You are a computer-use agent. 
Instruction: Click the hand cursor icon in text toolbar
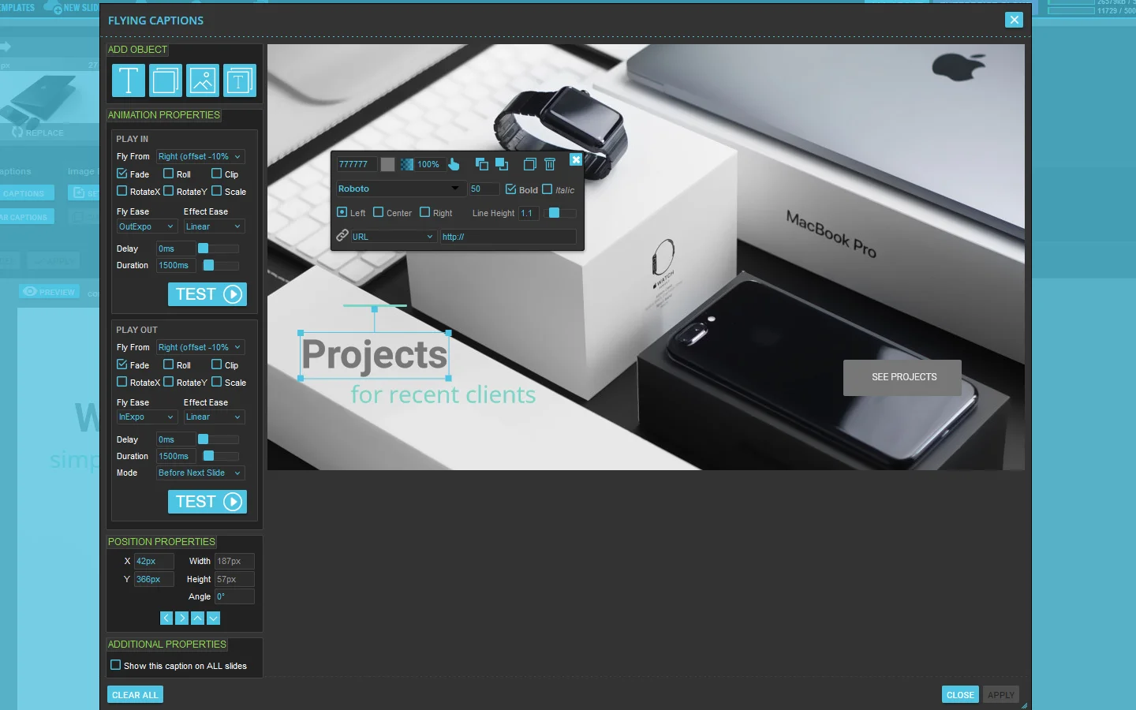click(x=454, y=164)
